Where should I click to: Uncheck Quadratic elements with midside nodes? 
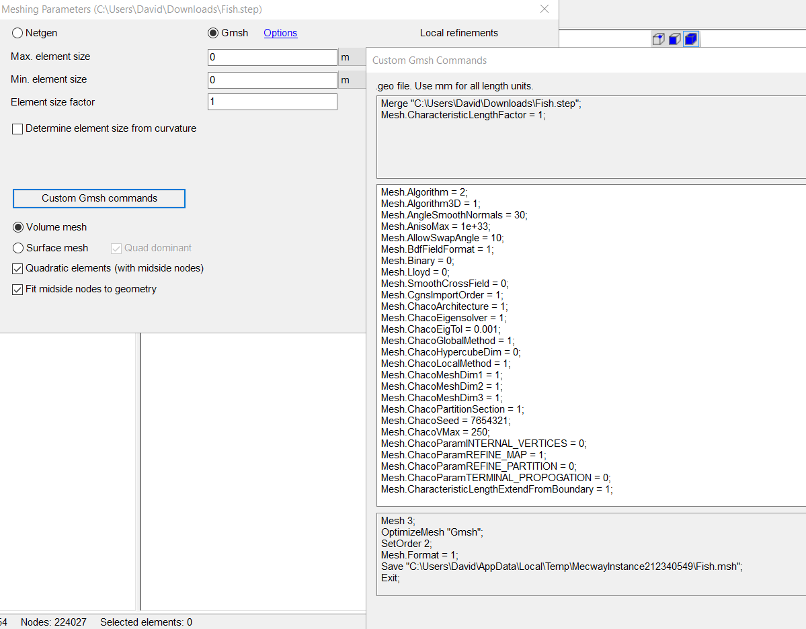[x=108, y=268]
